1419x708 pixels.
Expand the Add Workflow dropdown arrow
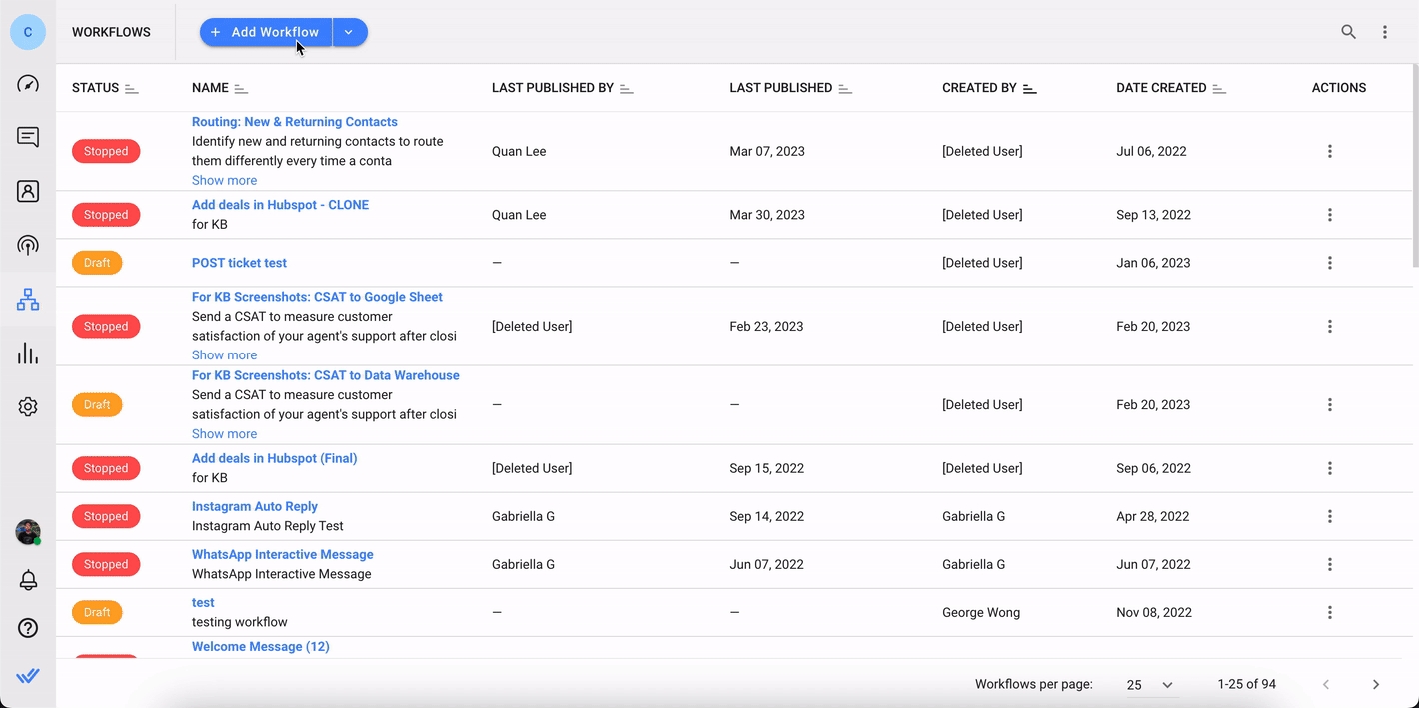coord(350,32)
